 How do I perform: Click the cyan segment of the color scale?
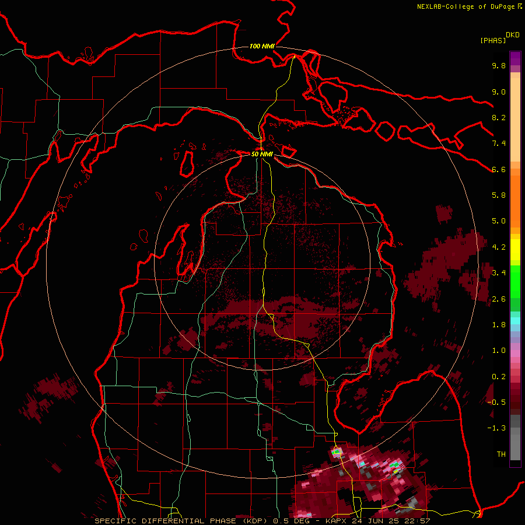point(515,321)
